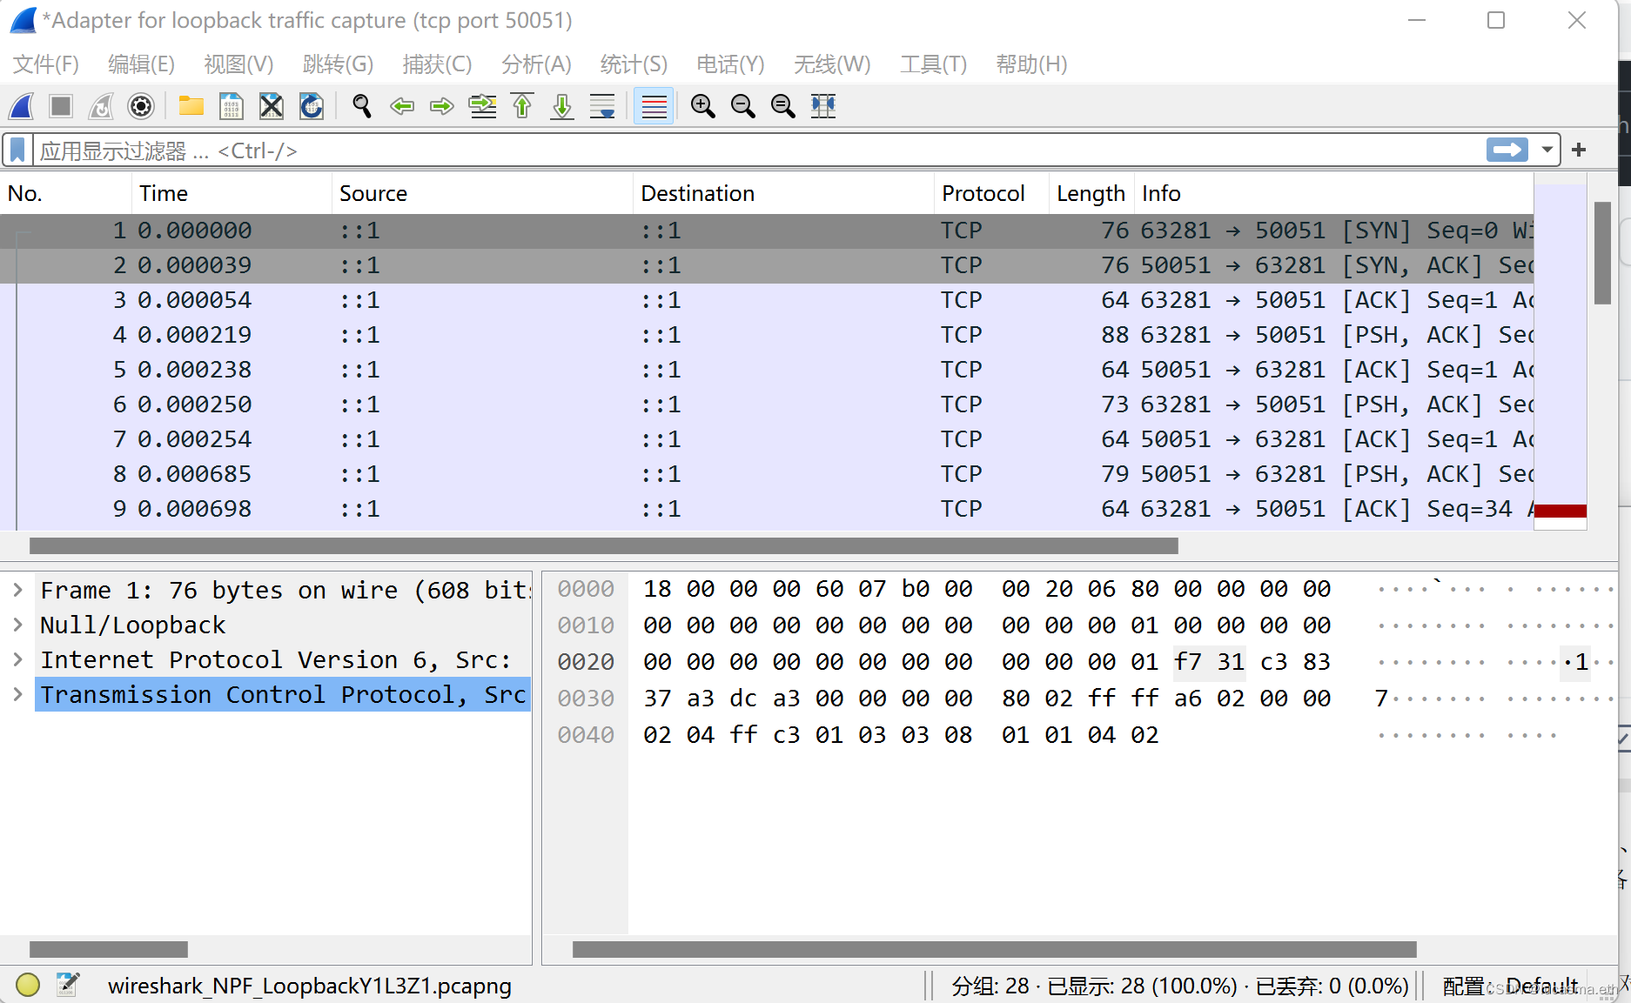1631x1003 pixels.
Task: Zoom in on packet text
Action: 702,106
